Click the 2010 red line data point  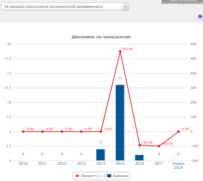coord(23,132)
